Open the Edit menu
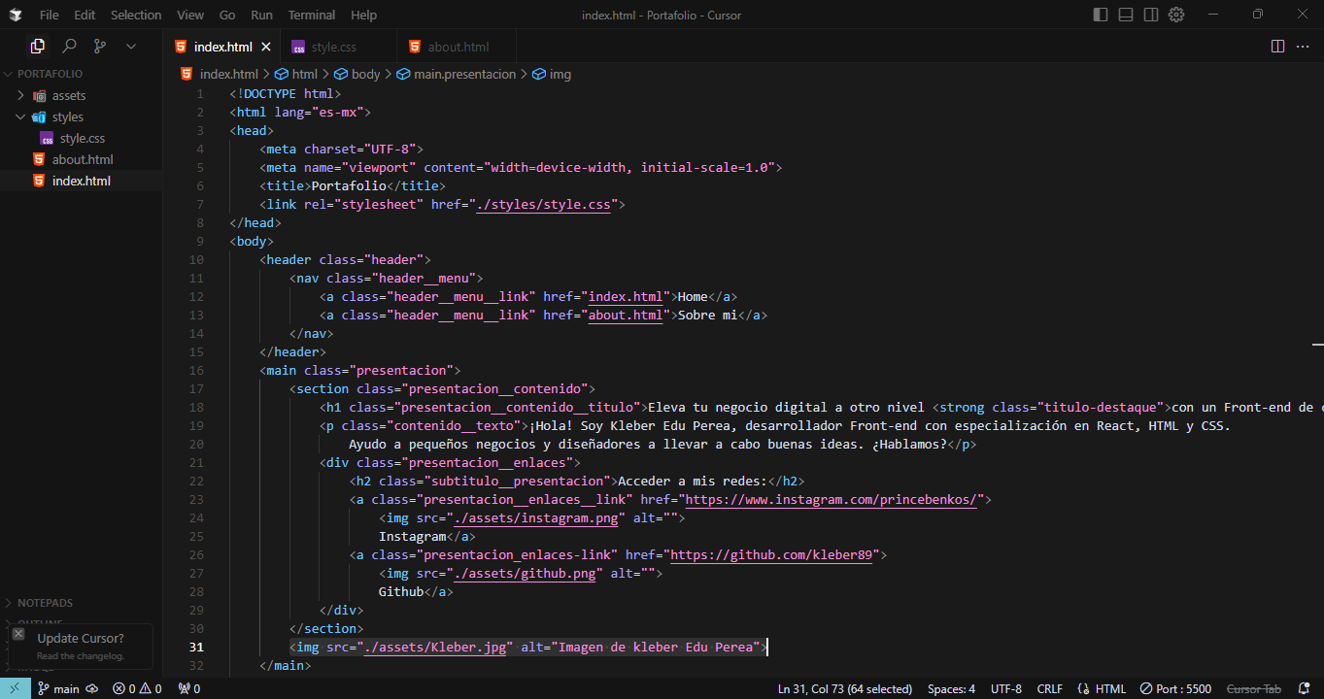1324x699 pixels. pyautogui.click(x=85, y=15)
